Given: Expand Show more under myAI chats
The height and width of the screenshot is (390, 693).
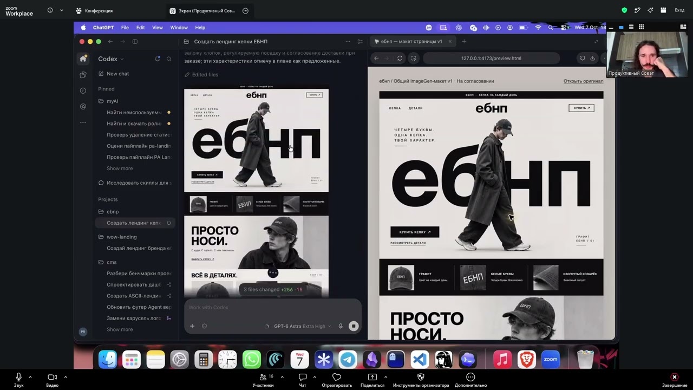Looking at the screenshot, I should coord(120,168).
